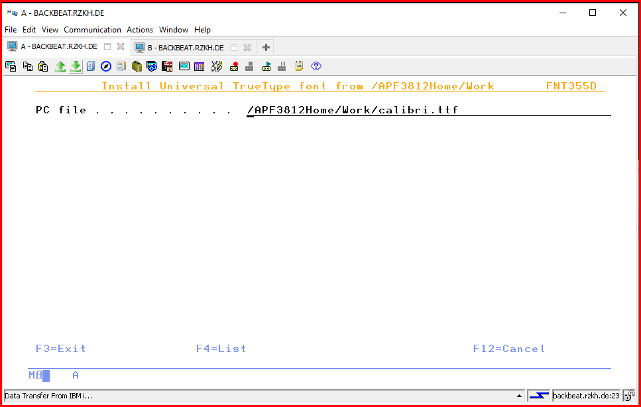Click the green upload Send Data icon
The width and height of the screenshot is (641, 407).
(x=60, y=66)
